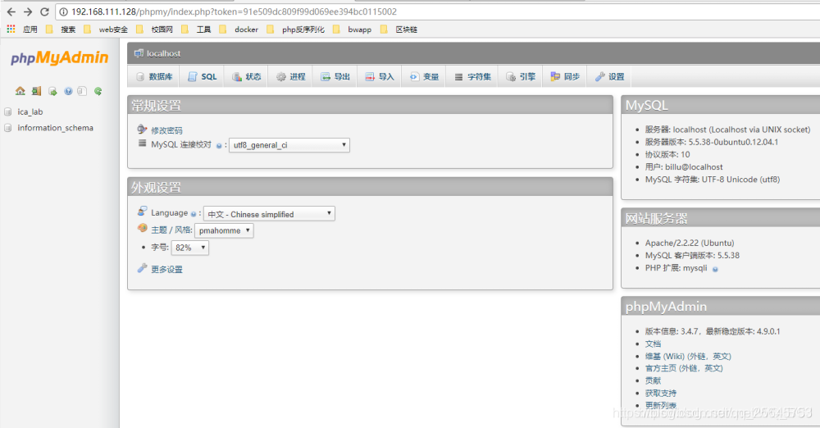Click site info icon in address bar

(x=63, y=11)
